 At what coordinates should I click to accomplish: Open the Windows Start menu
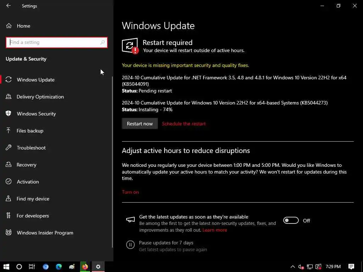6,267
